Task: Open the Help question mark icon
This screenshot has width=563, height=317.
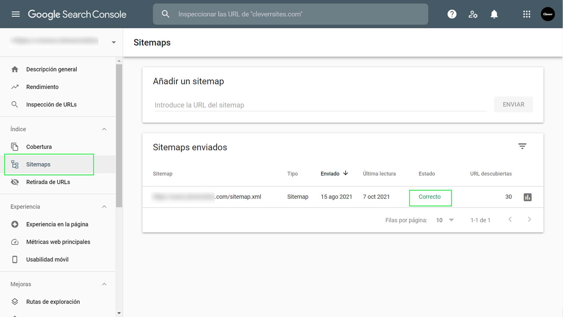Action: pyautogui.click(x=452, y=14)
